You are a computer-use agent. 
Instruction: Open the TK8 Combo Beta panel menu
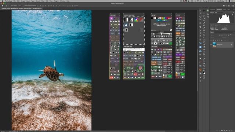click(143, 47)
